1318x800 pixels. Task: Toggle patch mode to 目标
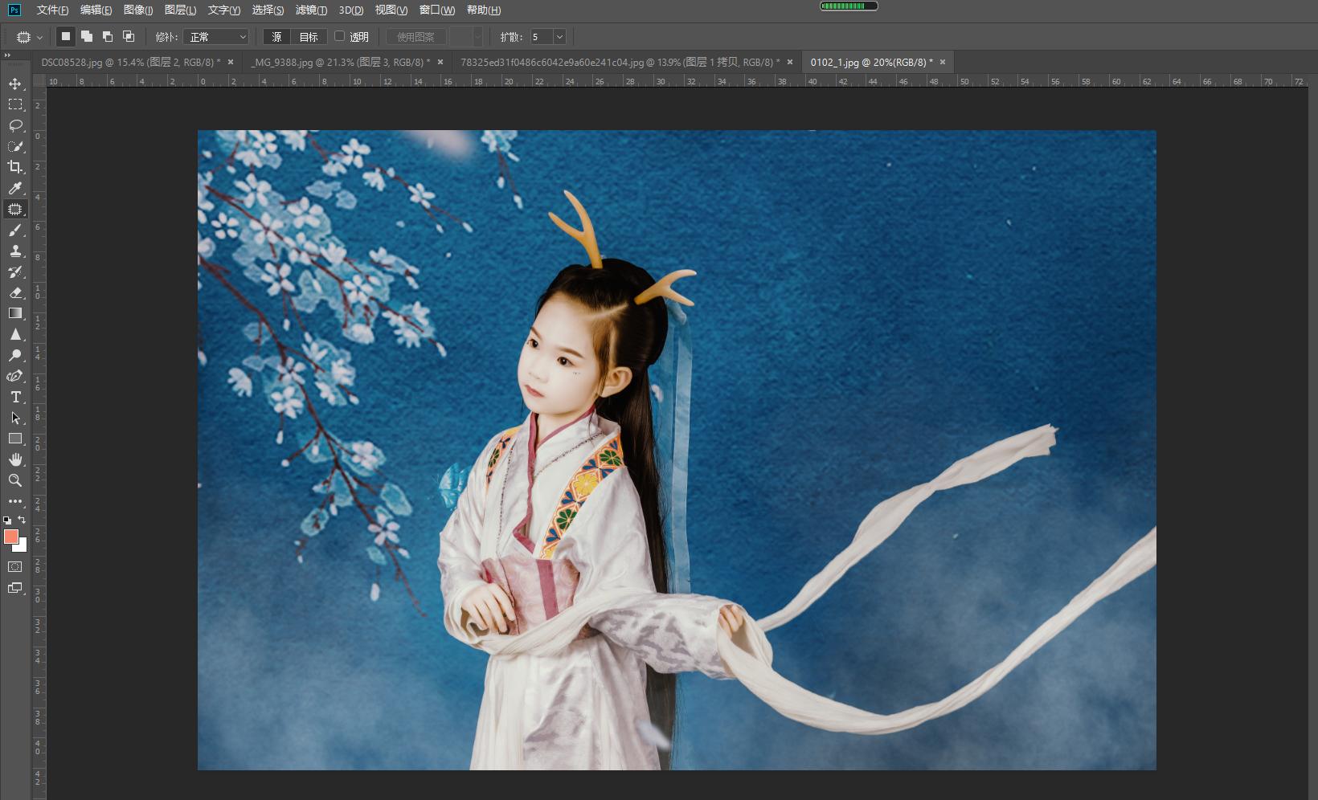coord(308,36)
